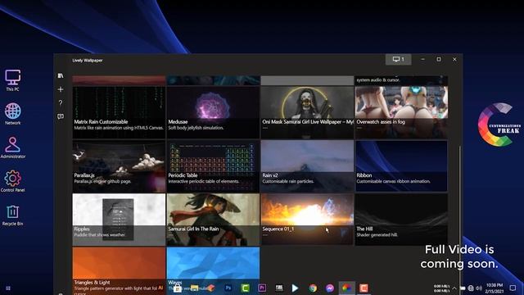The width and height of the screenshot is (524, 295).
Task: Open Google Chrome from the taskbar
Action: click(313, 288)
